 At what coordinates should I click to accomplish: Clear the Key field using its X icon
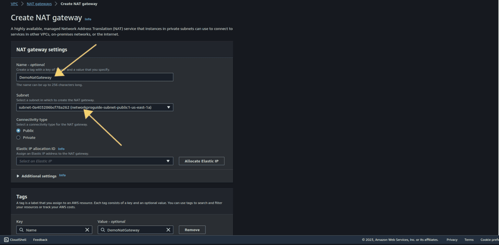coord(87,230)
